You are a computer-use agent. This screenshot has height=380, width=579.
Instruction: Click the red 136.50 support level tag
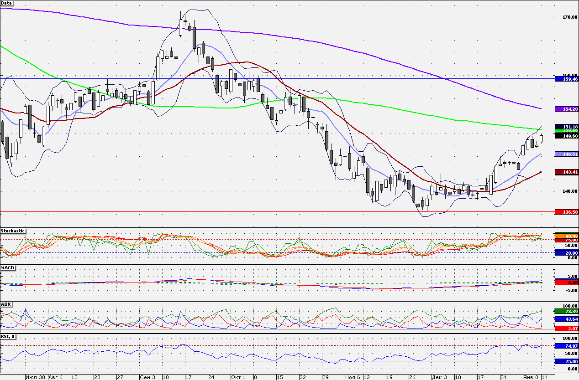pyautogui.click(x=566, y=211)
